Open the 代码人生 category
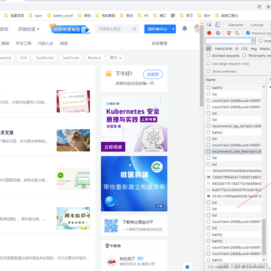The width and height of the screenshot is (271, 271). [45, 43]
